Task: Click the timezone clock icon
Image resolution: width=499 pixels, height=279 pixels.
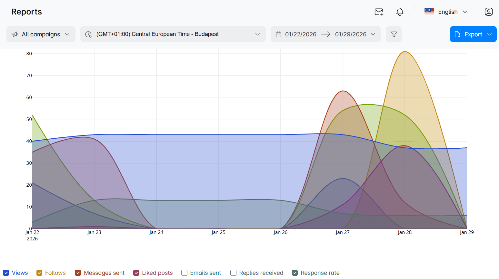Action: coord(88,34)
